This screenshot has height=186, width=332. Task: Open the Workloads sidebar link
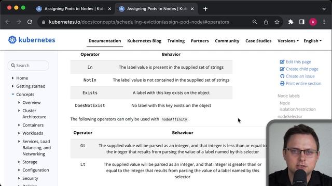(33, 133)
